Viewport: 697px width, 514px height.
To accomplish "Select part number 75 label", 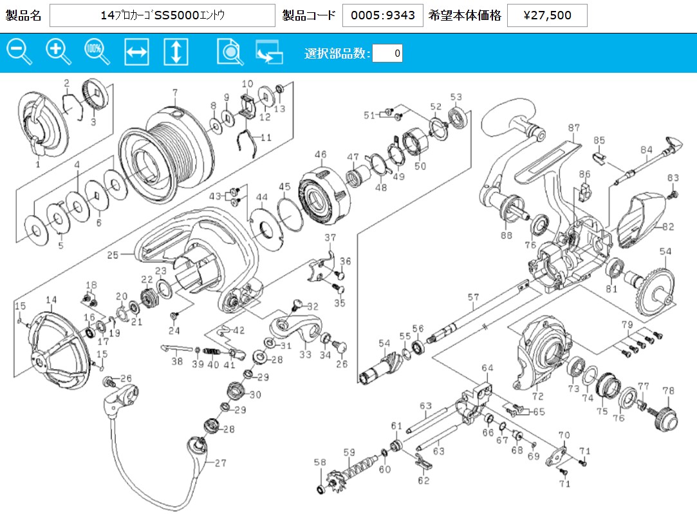I will coord(602,411).
